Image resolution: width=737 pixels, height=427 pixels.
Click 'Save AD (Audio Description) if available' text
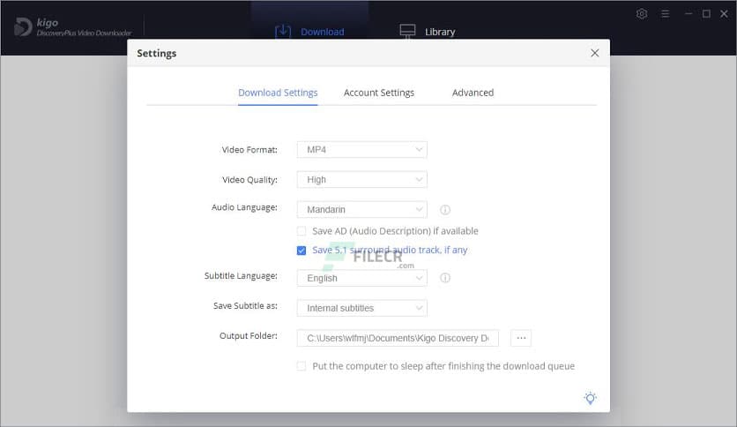[395, 231]
